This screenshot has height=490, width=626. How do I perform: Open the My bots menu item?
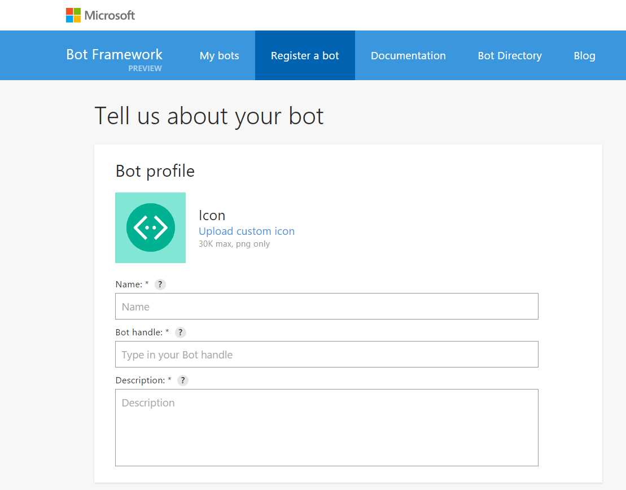[x=219, y=55]
